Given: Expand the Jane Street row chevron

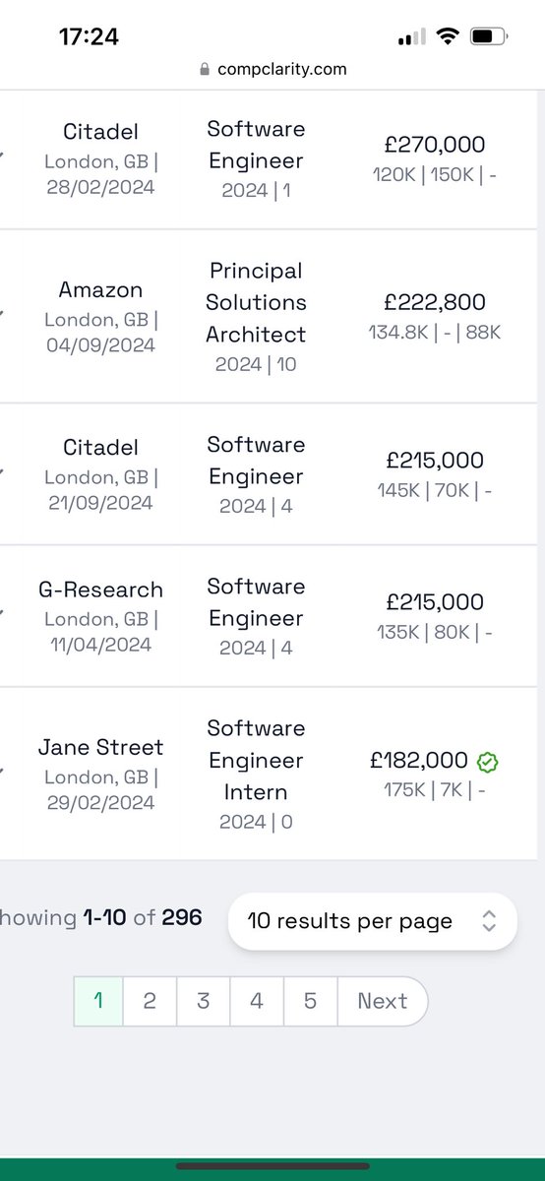Looking at the screenshot, I should pyautogui.click(x=2, y=775).
